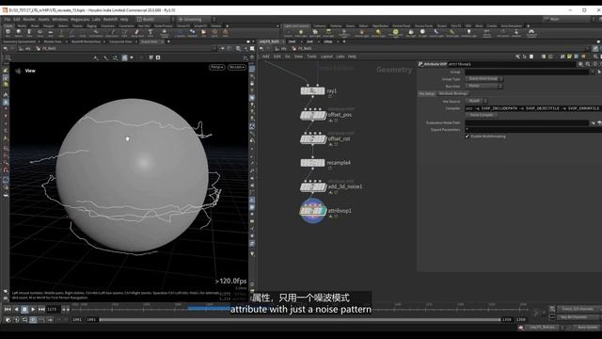Image resolution: width=602 pixels, height=339 pixels.
Task: Jump to the last frame button
Action: (41, 309)
